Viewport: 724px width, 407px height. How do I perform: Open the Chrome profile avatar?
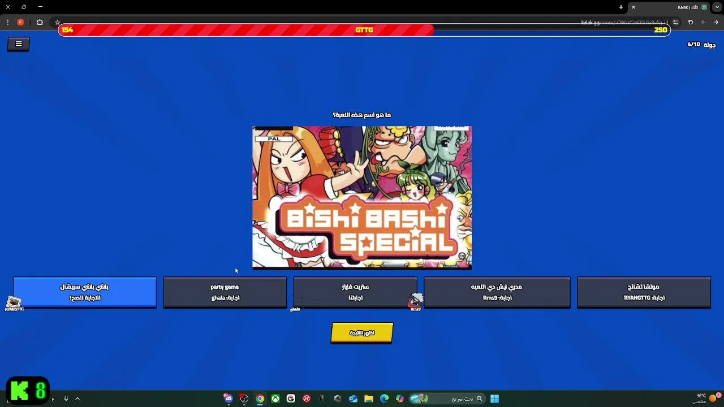20,22
